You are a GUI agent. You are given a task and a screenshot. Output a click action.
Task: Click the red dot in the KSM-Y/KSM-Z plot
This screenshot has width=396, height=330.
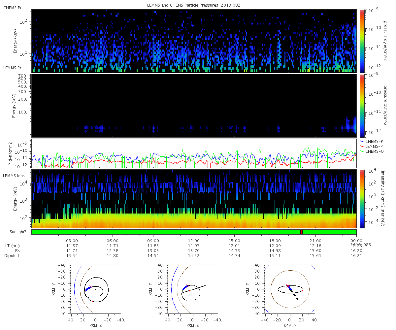click(x=302, y=290)
